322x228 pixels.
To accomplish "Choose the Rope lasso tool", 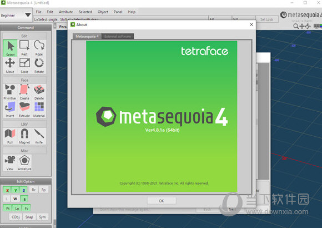I will (39, 48).
